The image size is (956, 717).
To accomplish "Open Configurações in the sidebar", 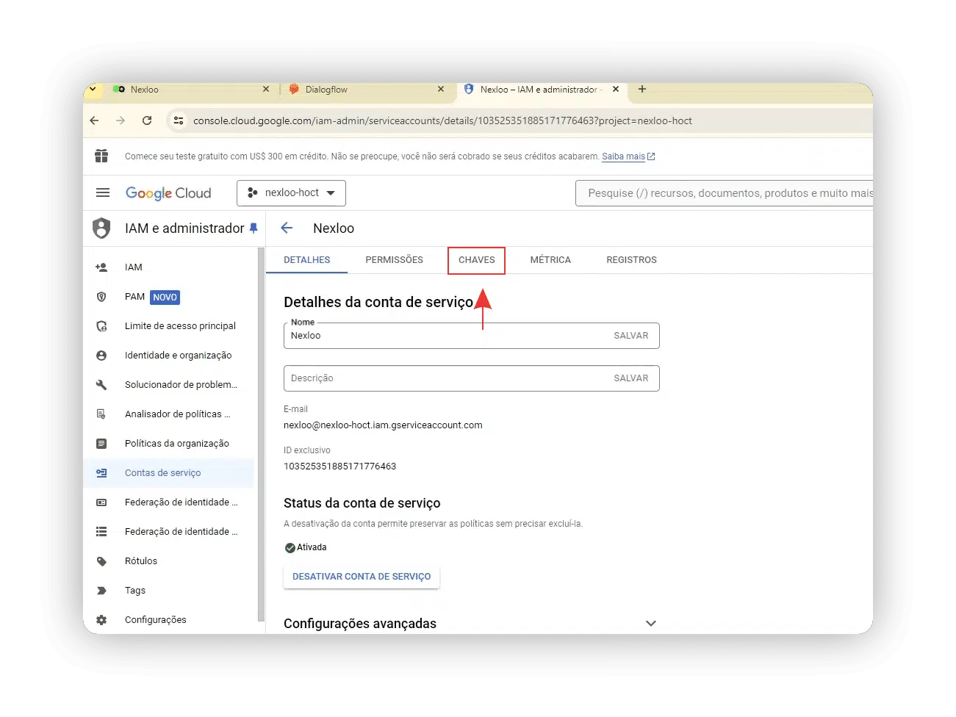I will click(x=156, y=620).
